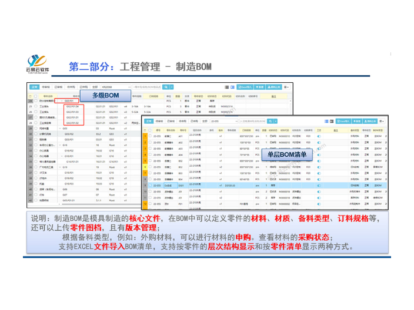Select 正常 tab in single-level BOM window
414x310 pixels.
(149, 122)
